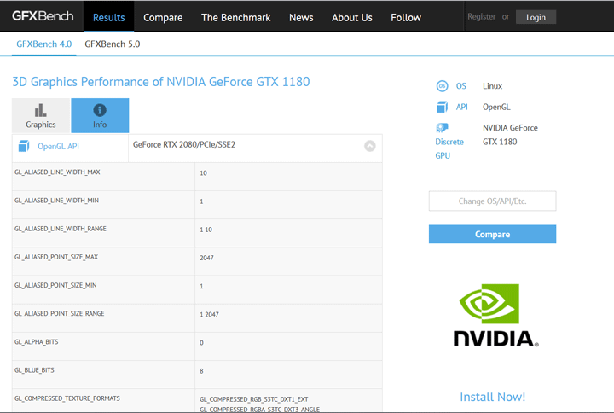Click the API cube icon in sidebar
Viewport: 614px width, 413px height.
point(442,107)
